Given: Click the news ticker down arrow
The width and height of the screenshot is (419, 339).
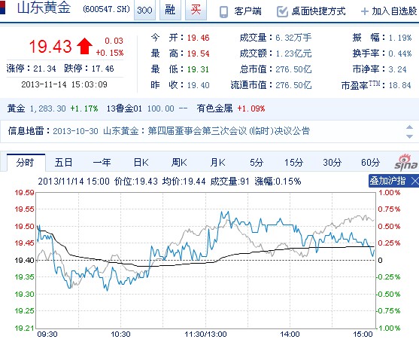Looking at the screenshot, I should [x=410, y=136].
